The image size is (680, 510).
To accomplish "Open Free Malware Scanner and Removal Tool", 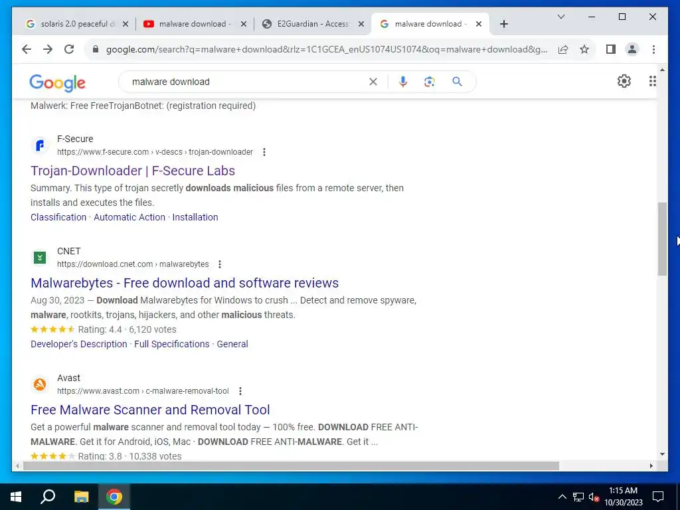I will pos(151,410).
